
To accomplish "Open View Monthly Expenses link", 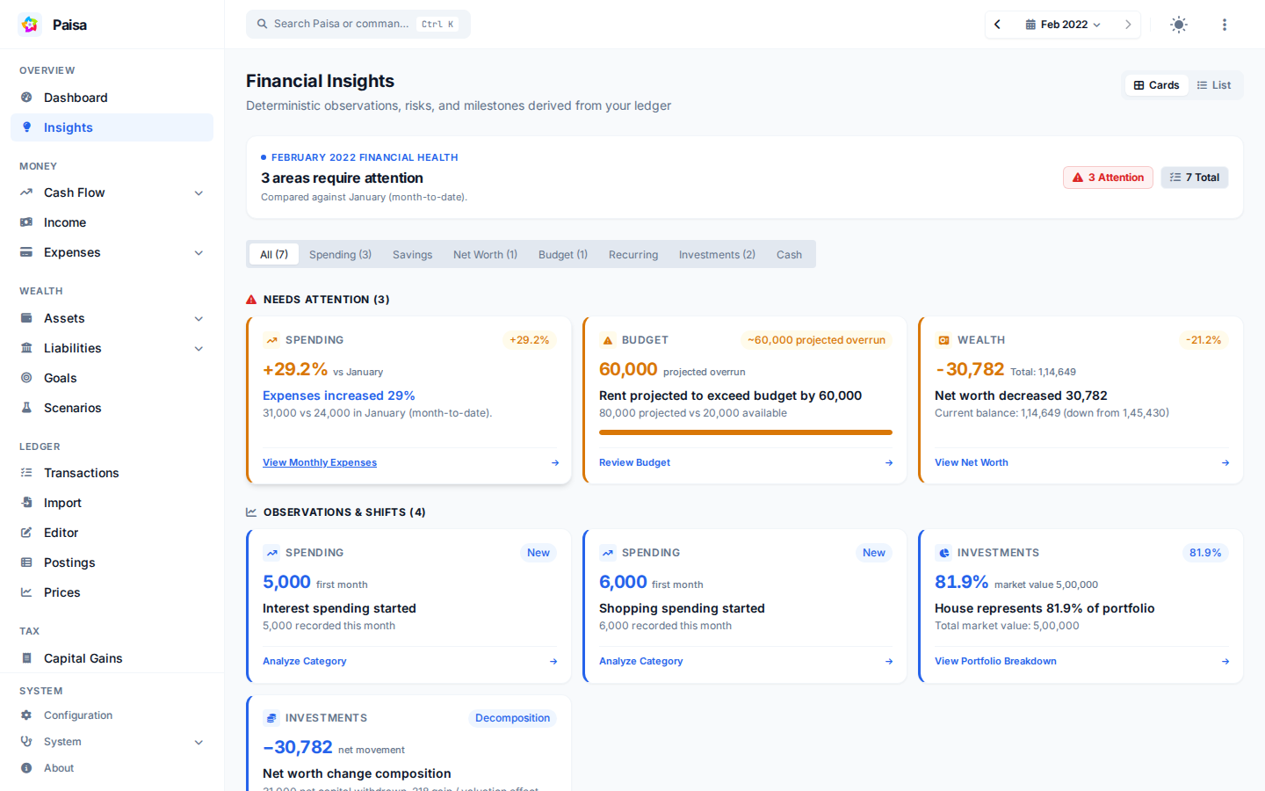I will [320, 462].
